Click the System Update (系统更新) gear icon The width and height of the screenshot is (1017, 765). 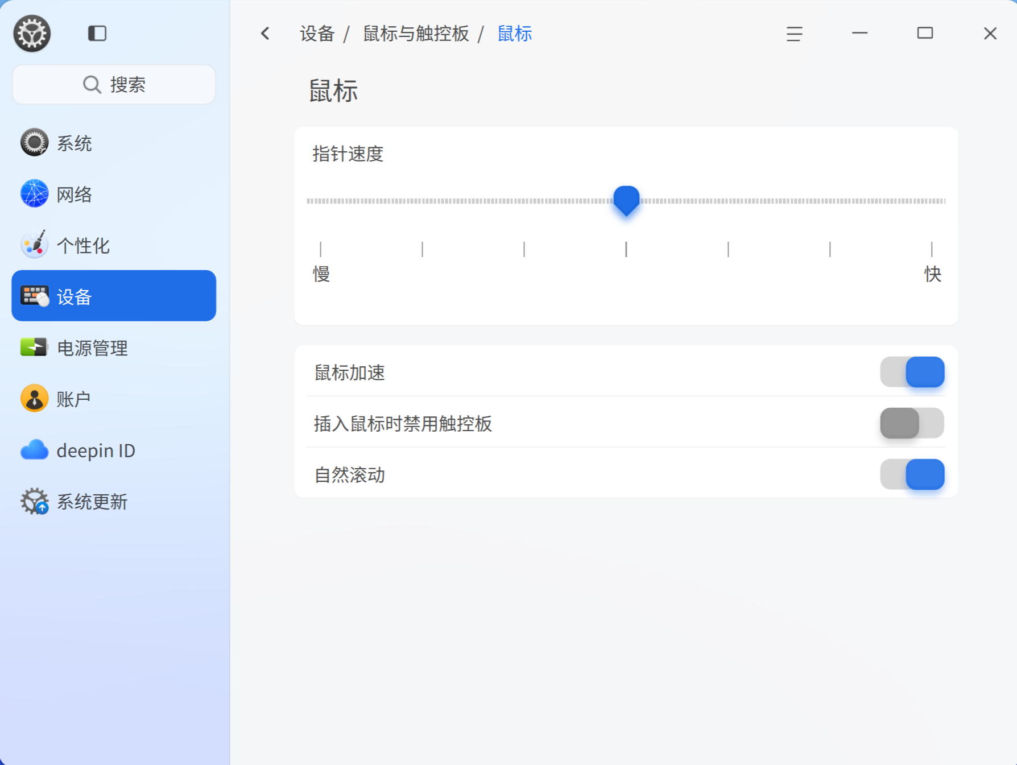click(35, 501)
